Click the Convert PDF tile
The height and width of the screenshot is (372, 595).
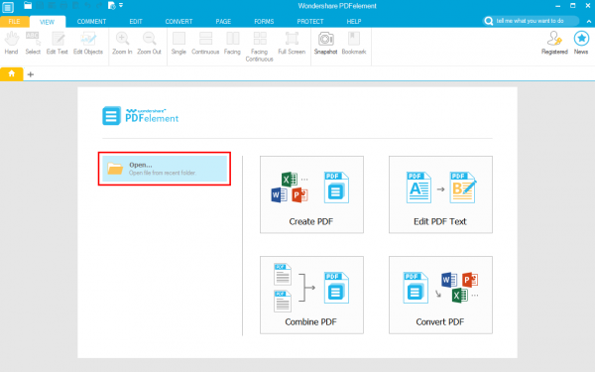(x=440, y=295)
